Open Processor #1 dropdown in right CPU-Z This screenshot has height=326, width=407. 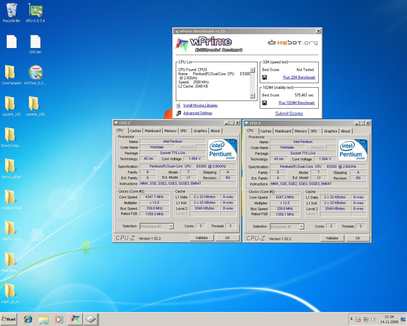point(287,227)
